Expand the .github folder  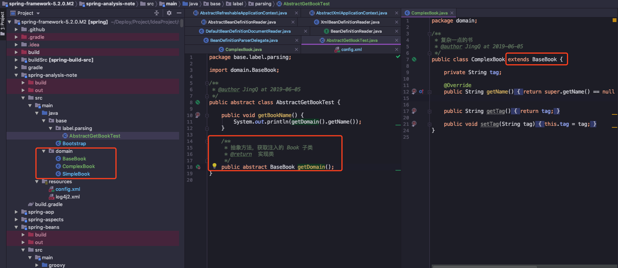point(16,29)
